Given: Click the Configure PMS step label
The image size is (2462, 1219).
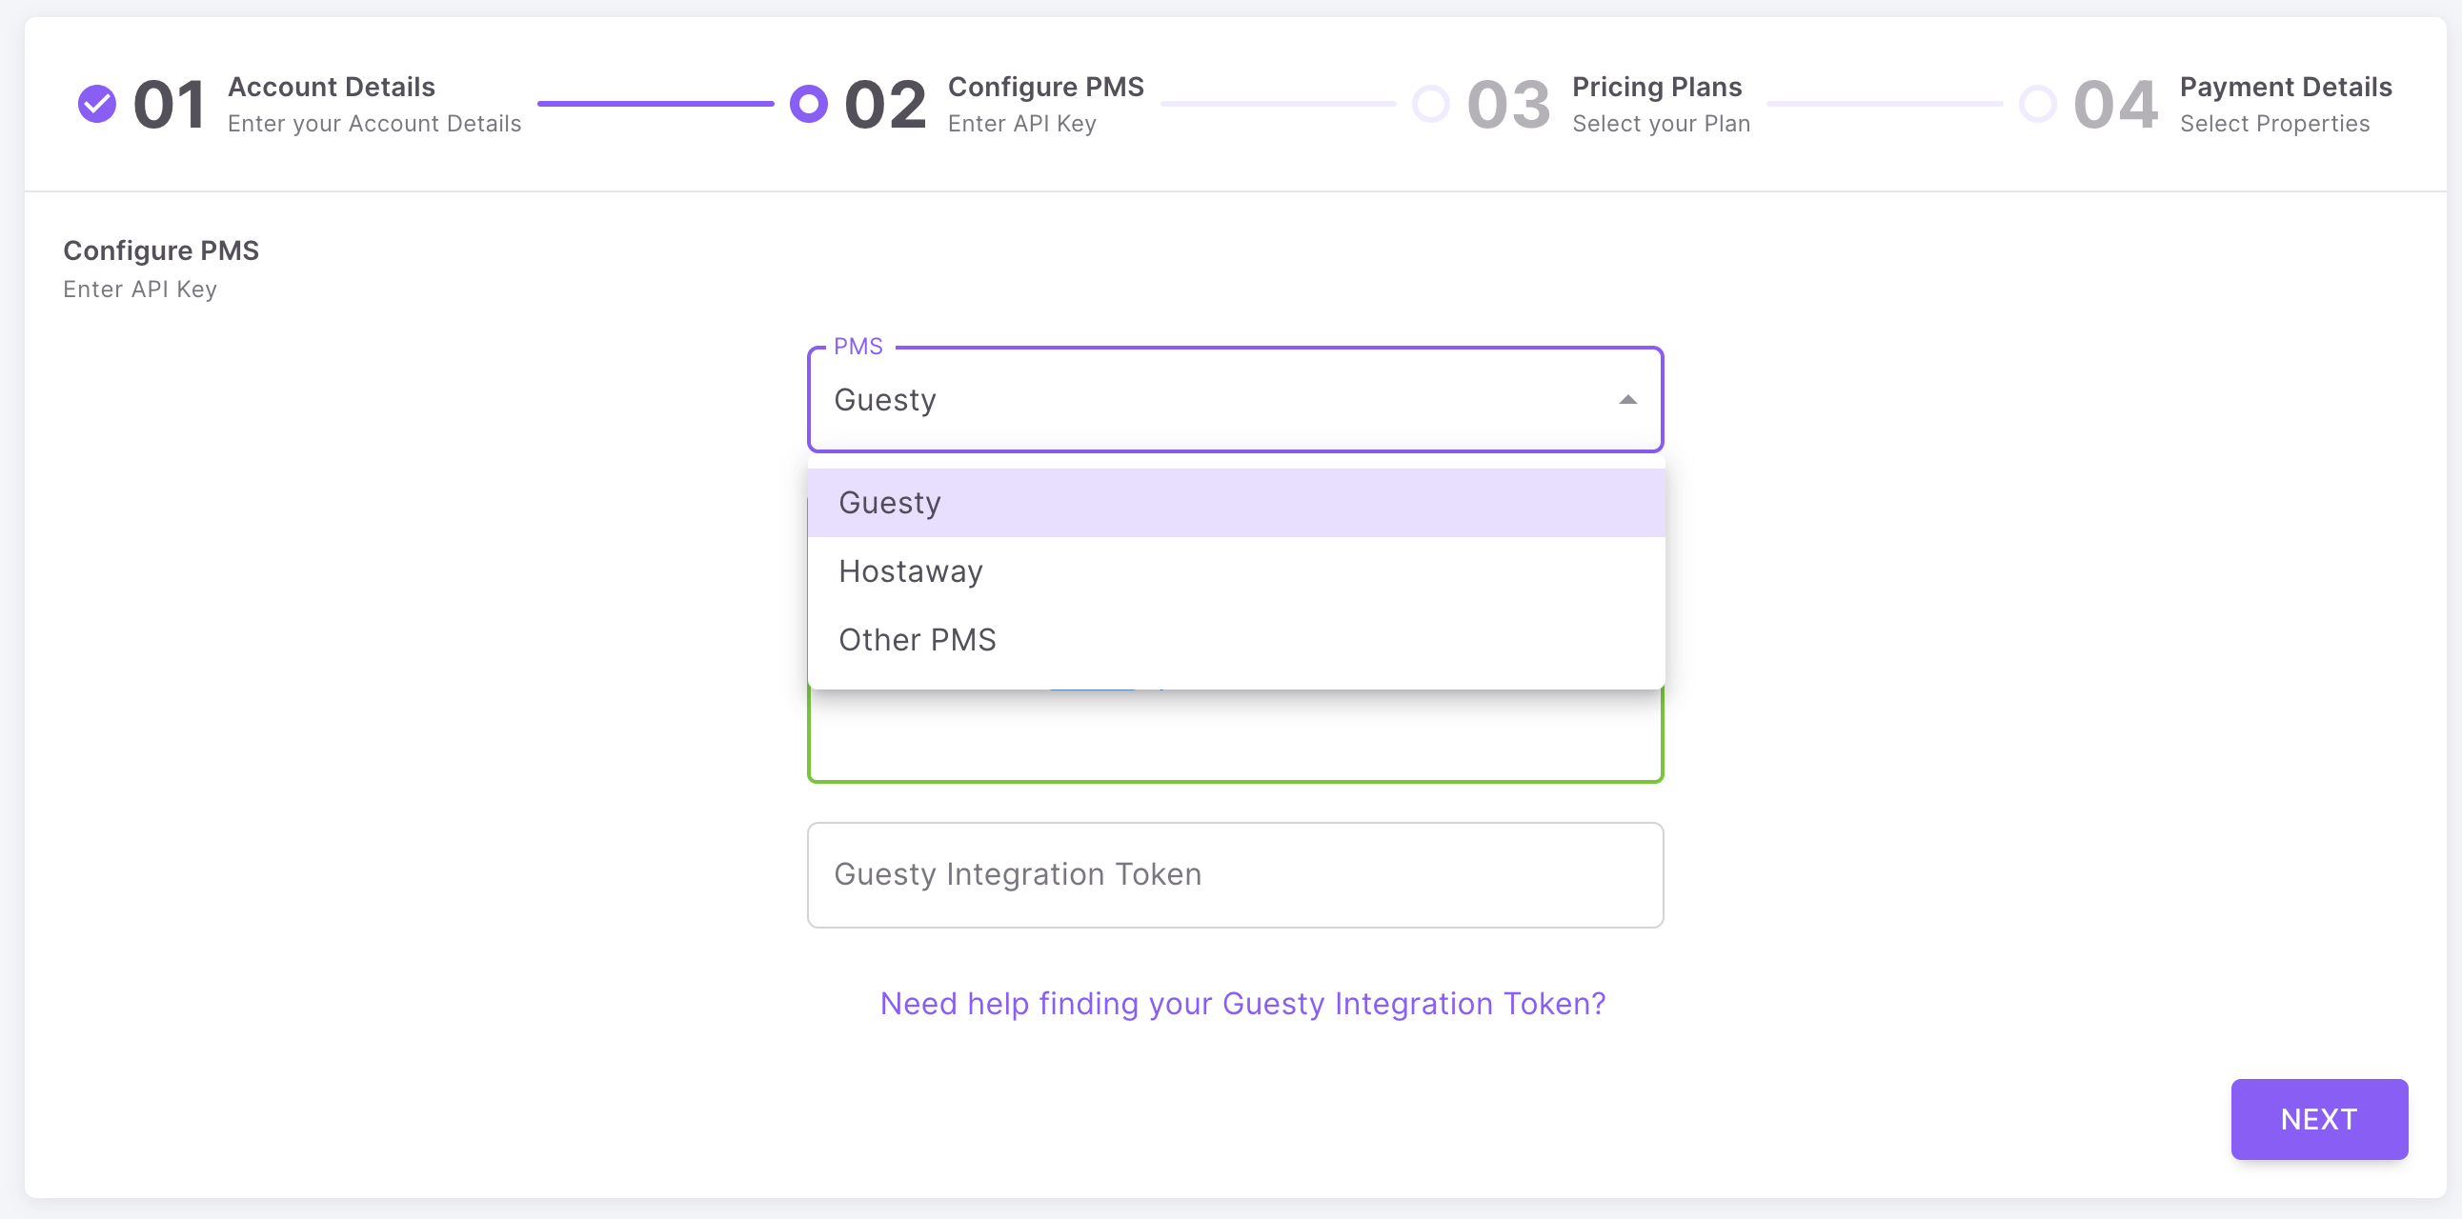Looking at the screenshot, I should [1045, 87].
